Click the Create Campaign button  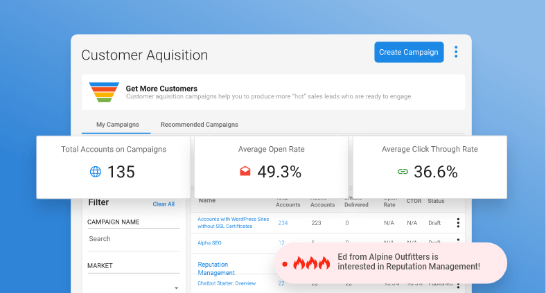[x=409, y=52]
